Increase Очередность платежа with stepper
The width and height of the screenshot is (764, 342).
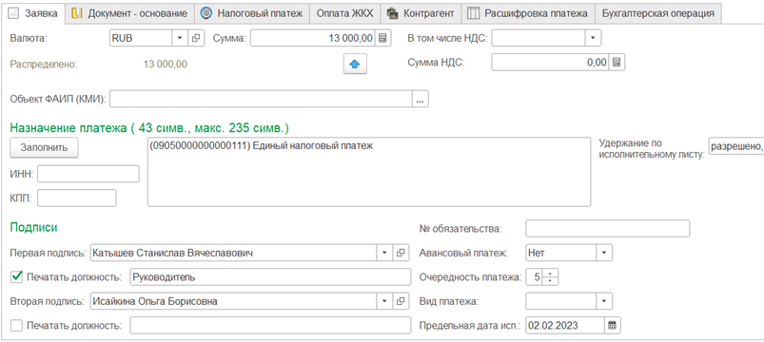point(550,274)
